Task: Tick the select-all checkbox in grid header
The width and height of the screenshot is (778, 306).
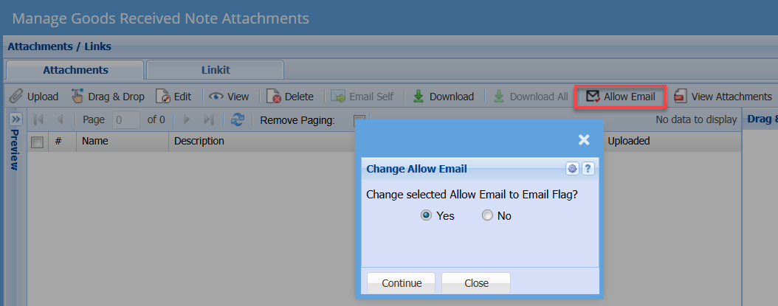Action: tap(37, 142)
